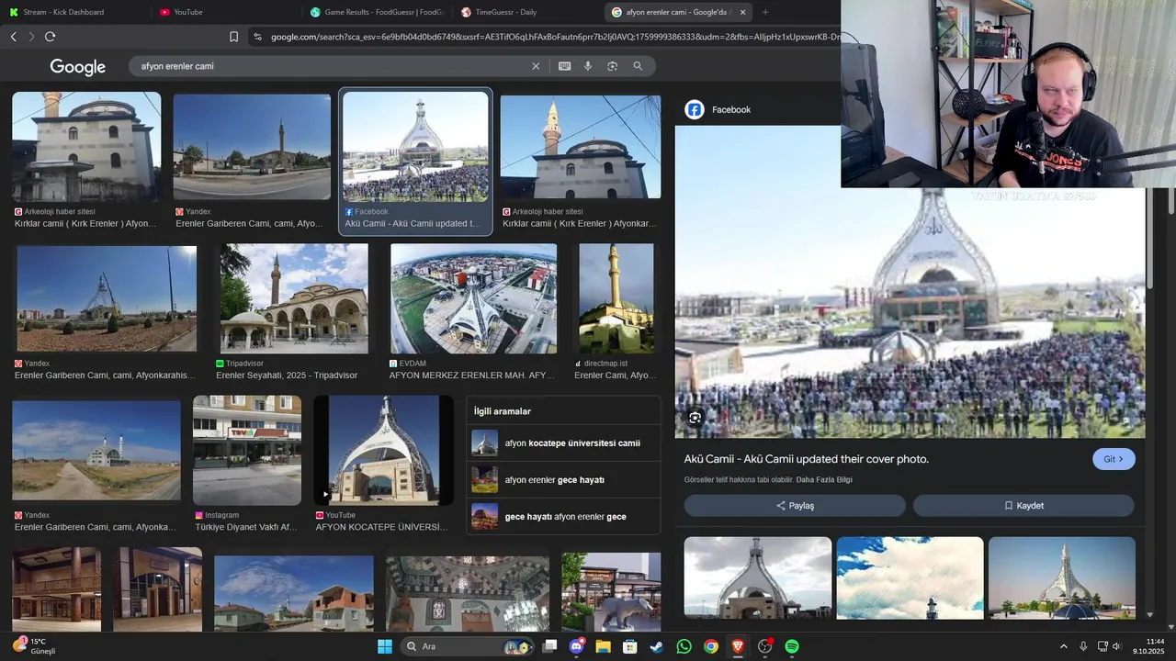1176x661 pixels.
Task: Open Discord from the taskbar
Action: tap(576, 646)
